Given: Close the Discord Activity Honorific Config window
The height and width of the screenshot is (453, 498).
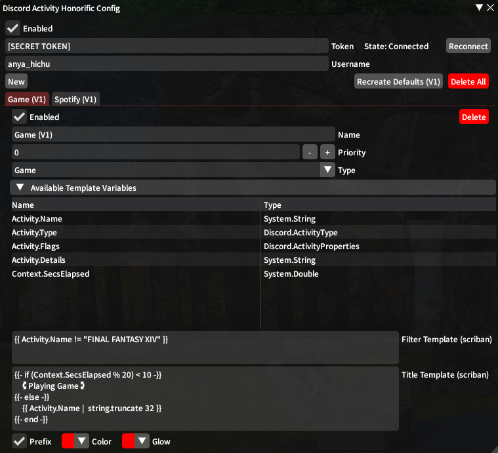Looking at the screenshot, I should pyautogui.click(x=490, y=8).
